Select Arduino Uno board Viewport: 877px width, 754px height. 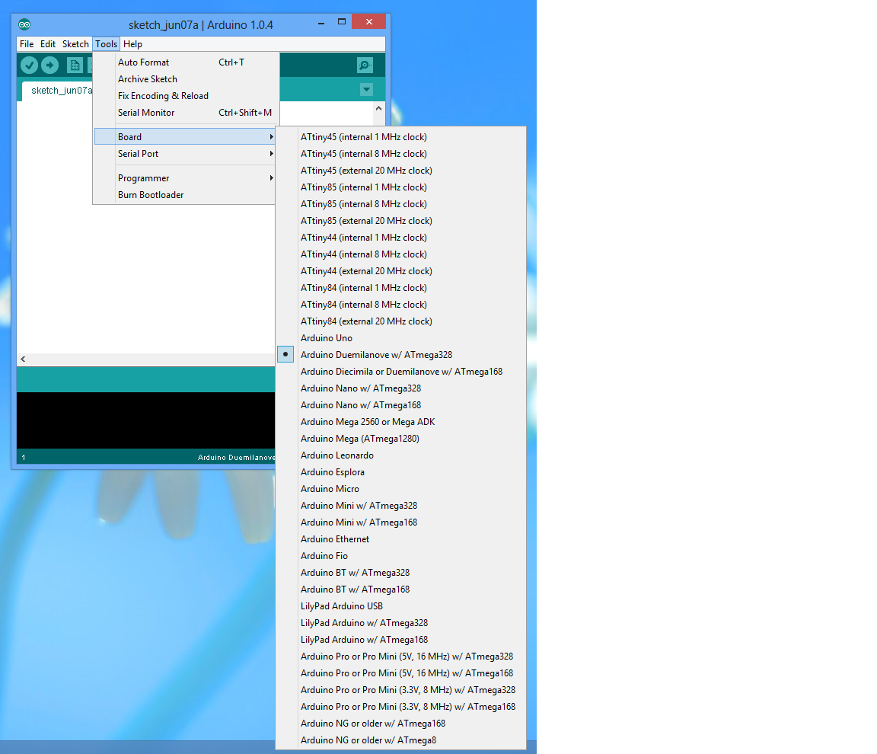click(400, 338)
